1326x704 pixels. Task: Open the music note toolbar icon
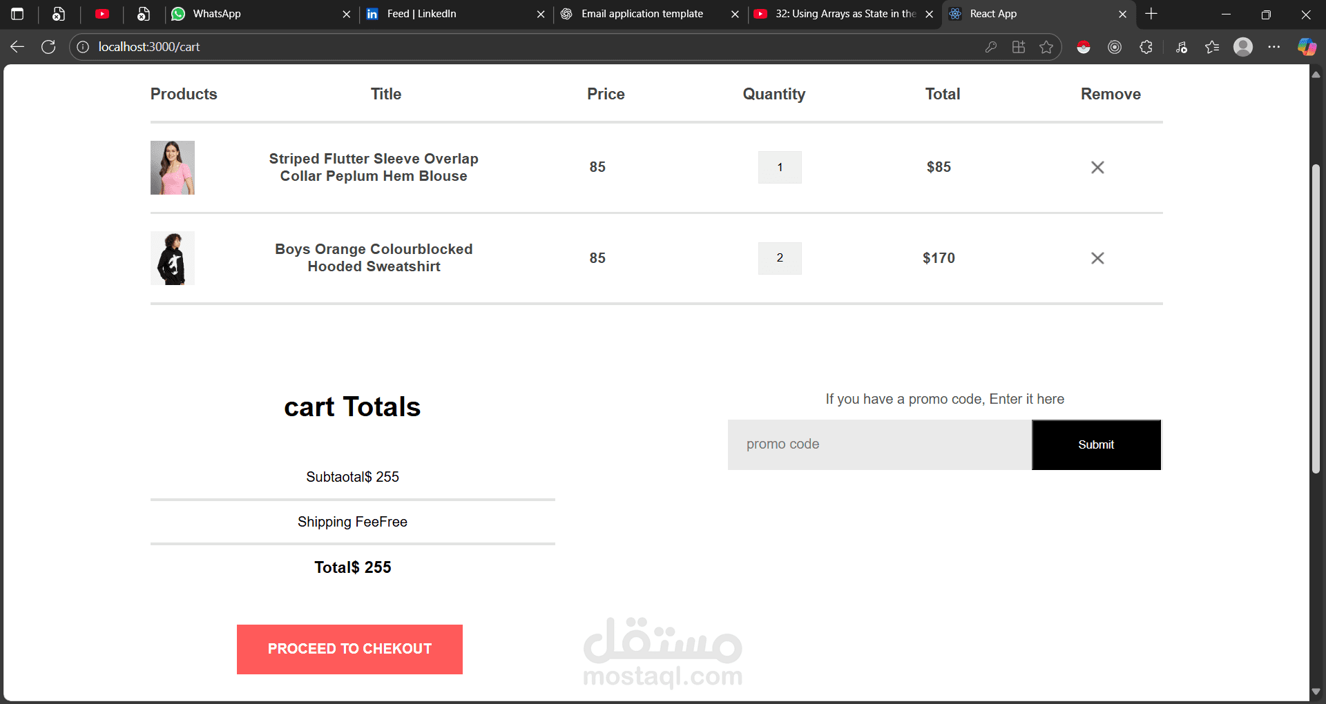pos(1182,47)
